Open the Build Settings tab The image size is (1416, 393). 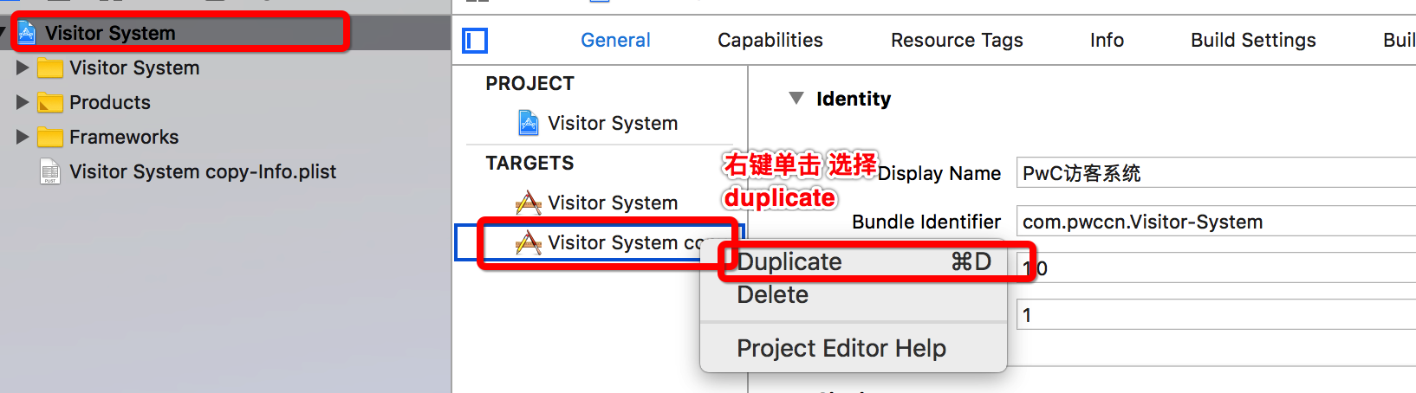[1252, 40]
